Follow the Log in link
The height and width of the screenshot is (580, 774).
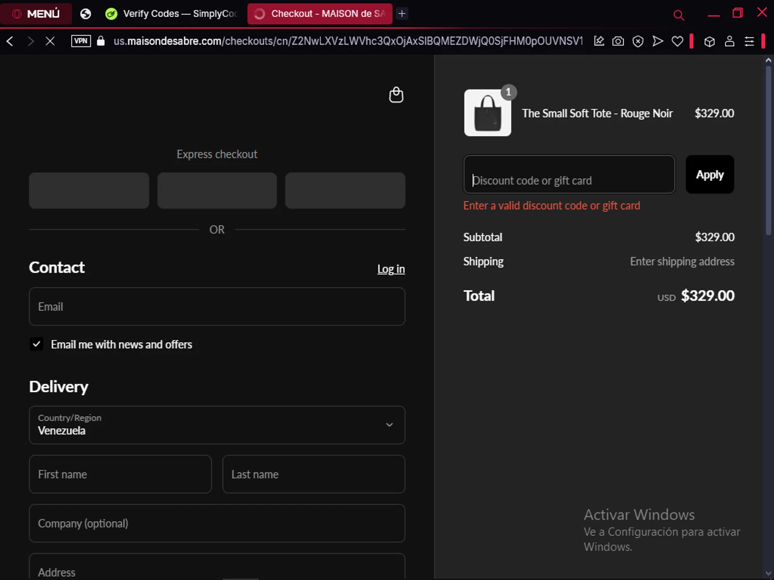point(391,269)
